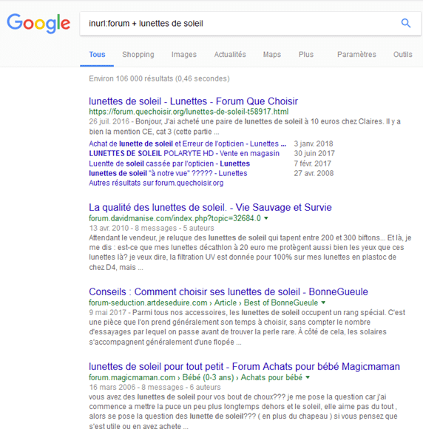
Task: Switch to the Shopping tab
Action: [138, 55]
